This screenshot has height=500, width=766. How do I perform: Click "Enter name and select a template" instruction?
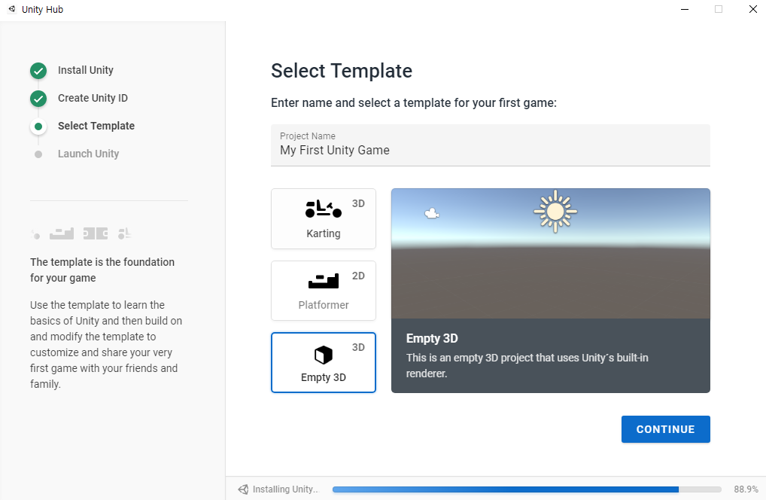414,103
